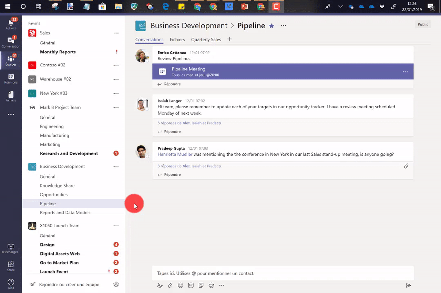Open Conversation chat in left rail
This screenshot has width=441, height=293.
[11, 41]
